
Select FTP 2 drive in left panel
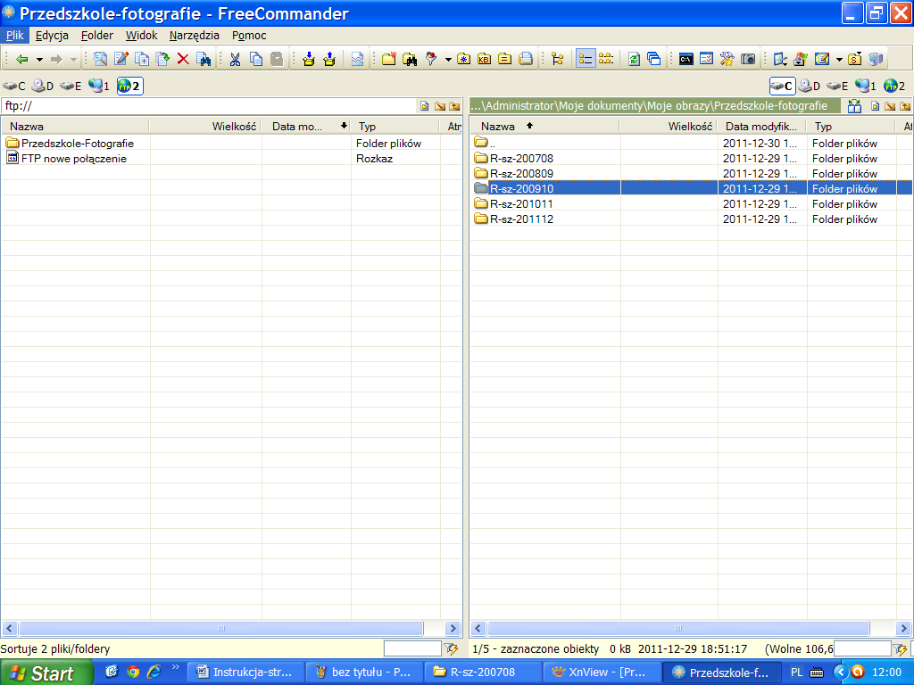(x=129, y=87)
